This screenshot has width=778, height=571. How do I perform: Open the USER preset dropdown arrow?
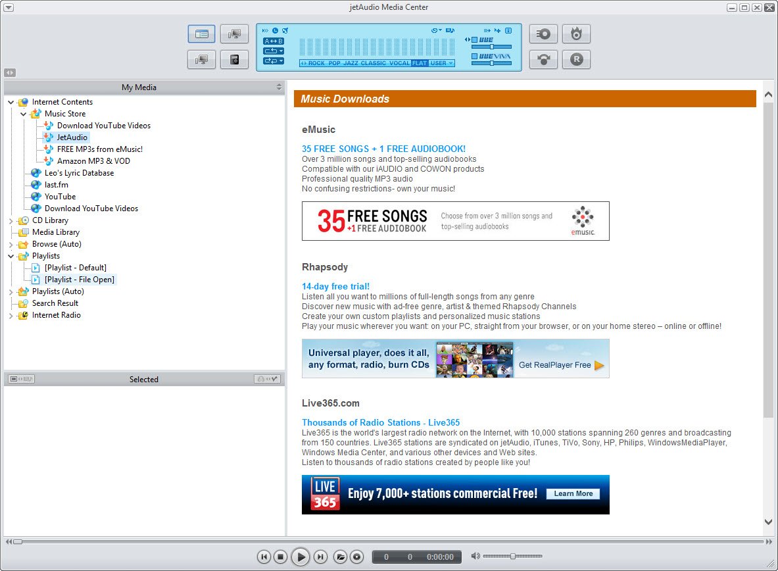tap(450, 64)
